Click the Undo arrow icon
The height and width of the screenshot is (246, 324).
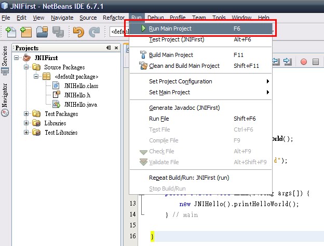tap(78, 32)
